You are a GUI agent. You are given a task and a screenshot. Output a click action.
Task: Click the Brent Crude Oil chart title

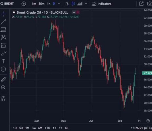(42, 12)
